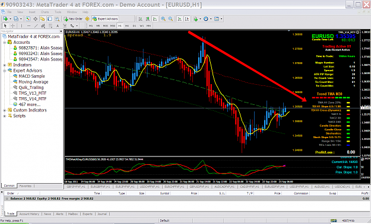The height and width of the screenshot is (224, 371).
Task: Open the Templates dropdown arrow
Action: 221,19
